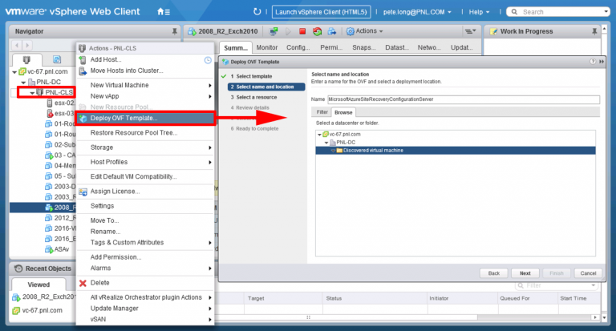Click the Cancel button in wizard
Screen dimensions: 616x331
pyautogui.click(x=588, y=273)
